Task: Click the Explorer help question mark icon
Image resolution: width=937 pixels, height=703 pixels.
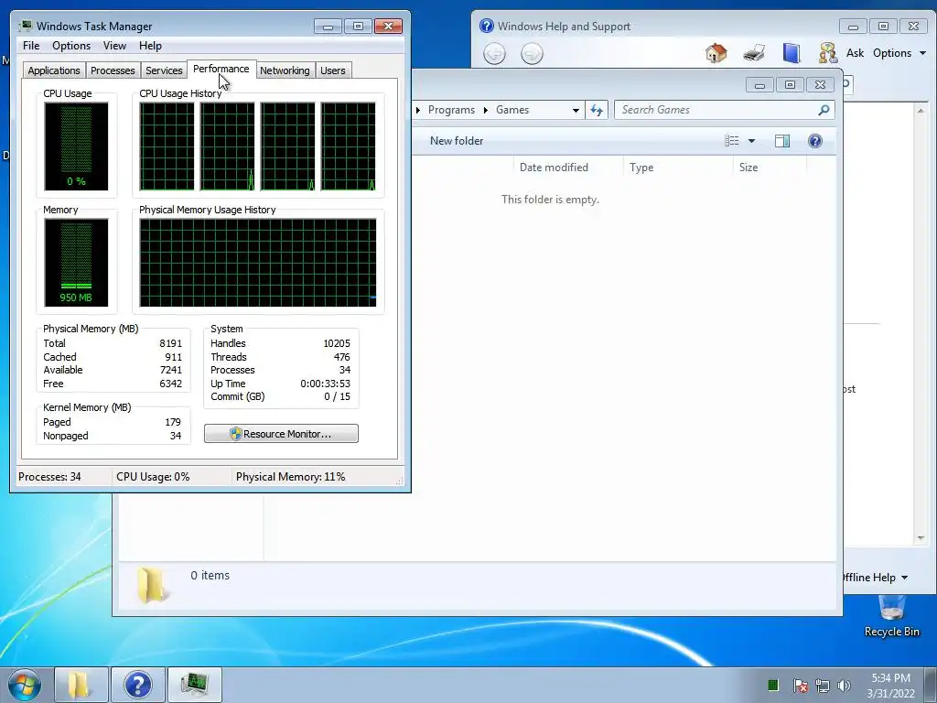Action: pyautogui.click(x=814, y=141)
